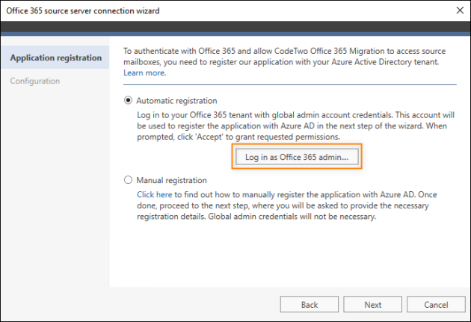The image size is (471, 322).
Task: Open the Click here manual registration link
Action: [x=155, y=195]
